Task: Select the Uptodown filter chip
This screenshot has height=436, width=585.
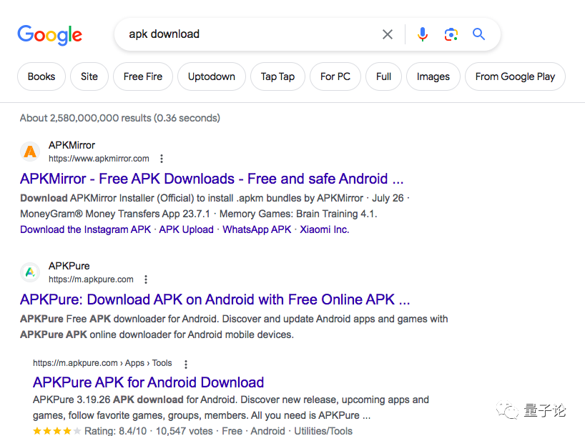Action: (x=212, y=76)
